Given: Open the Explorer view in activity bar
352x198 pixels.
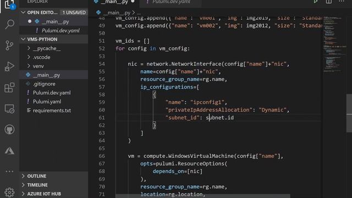Looking at the screenshot, I should pyautogui.click(x=9, y=4).
